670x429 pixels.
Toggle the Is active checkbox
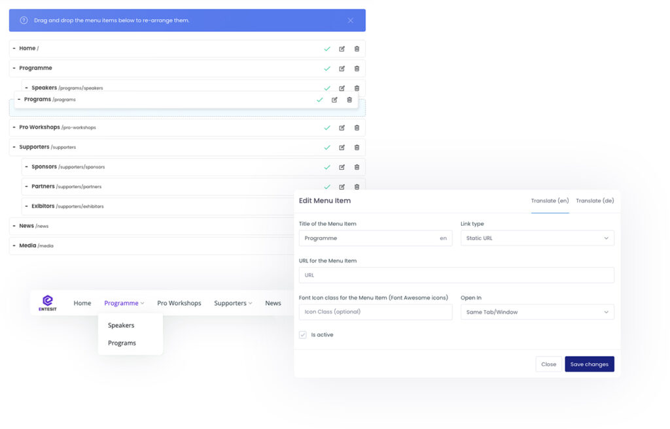(303, 335)
